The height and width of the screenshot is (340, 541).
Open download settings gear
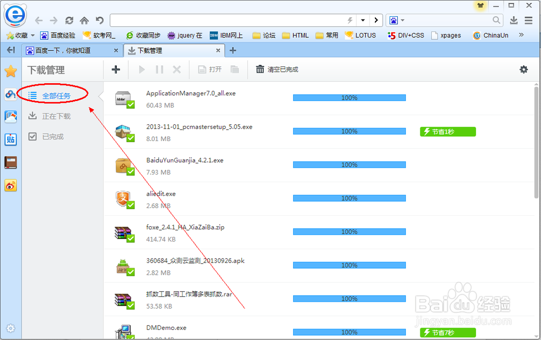point(524,70)
